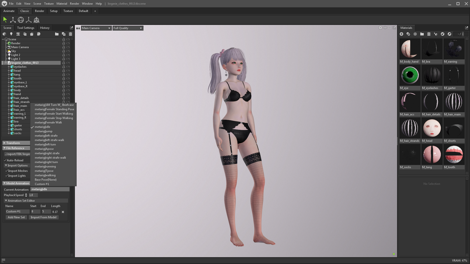Open the Current Animation dropdown field
The image size is (470, 264).
point(50,189)
